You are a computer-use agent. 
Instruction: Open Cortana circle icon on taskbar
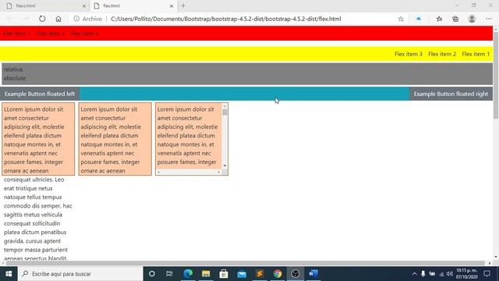tap(152, 274)
